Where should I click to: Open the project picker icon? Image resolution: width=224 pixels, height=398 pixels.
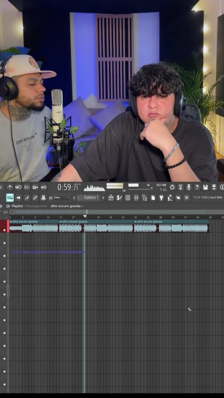click(153, 197)
